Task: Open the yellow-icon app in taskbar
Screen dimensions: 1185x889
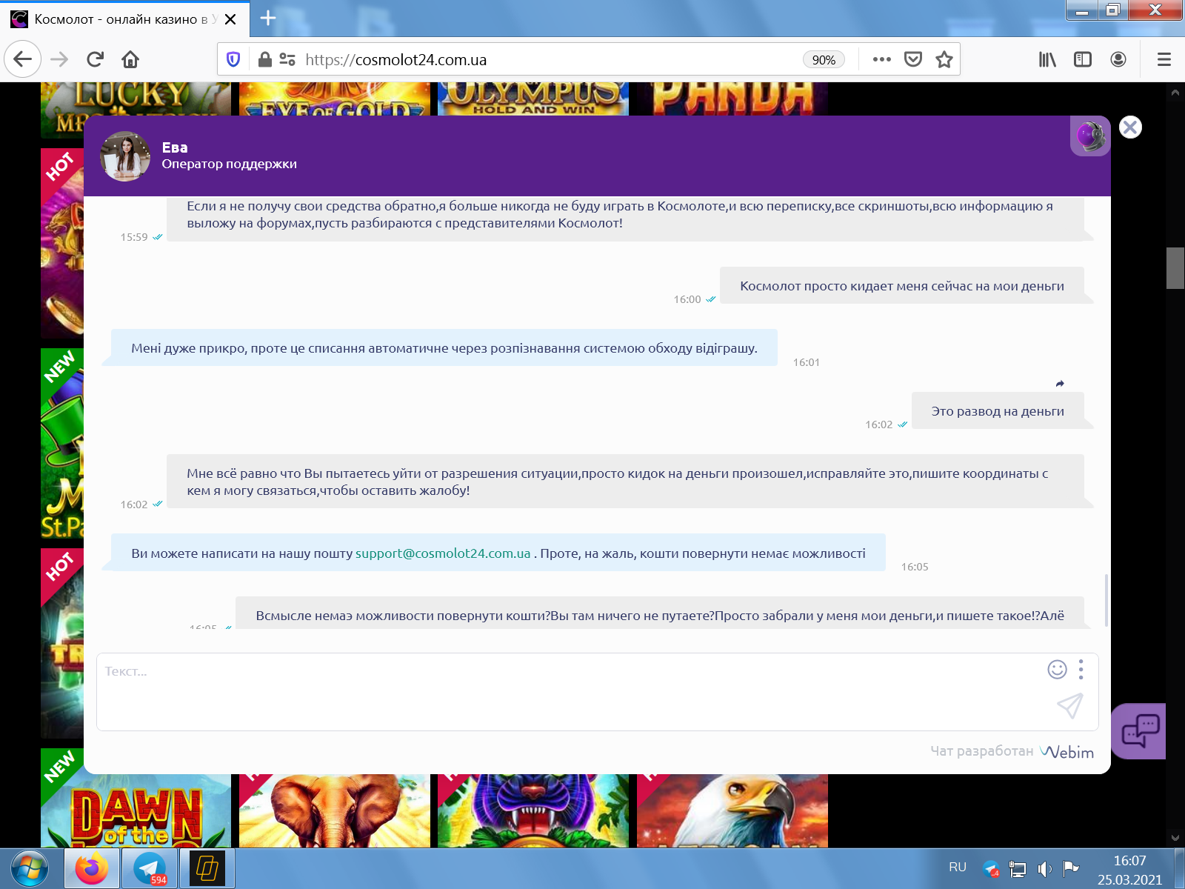Action: pos(207,868)
